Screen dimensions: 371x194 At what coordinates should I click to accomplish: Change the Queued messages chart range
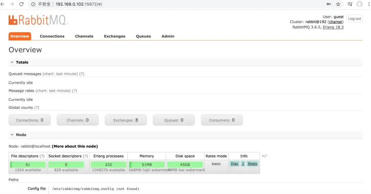tap(60, 74)
